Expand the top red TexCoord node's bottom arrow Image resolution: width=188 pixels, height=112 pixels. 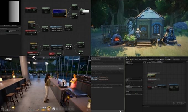[x=31, y=12]
